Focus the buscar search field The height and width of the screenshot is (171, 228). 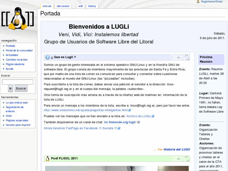pyautogui.click(x=18, y=82)
